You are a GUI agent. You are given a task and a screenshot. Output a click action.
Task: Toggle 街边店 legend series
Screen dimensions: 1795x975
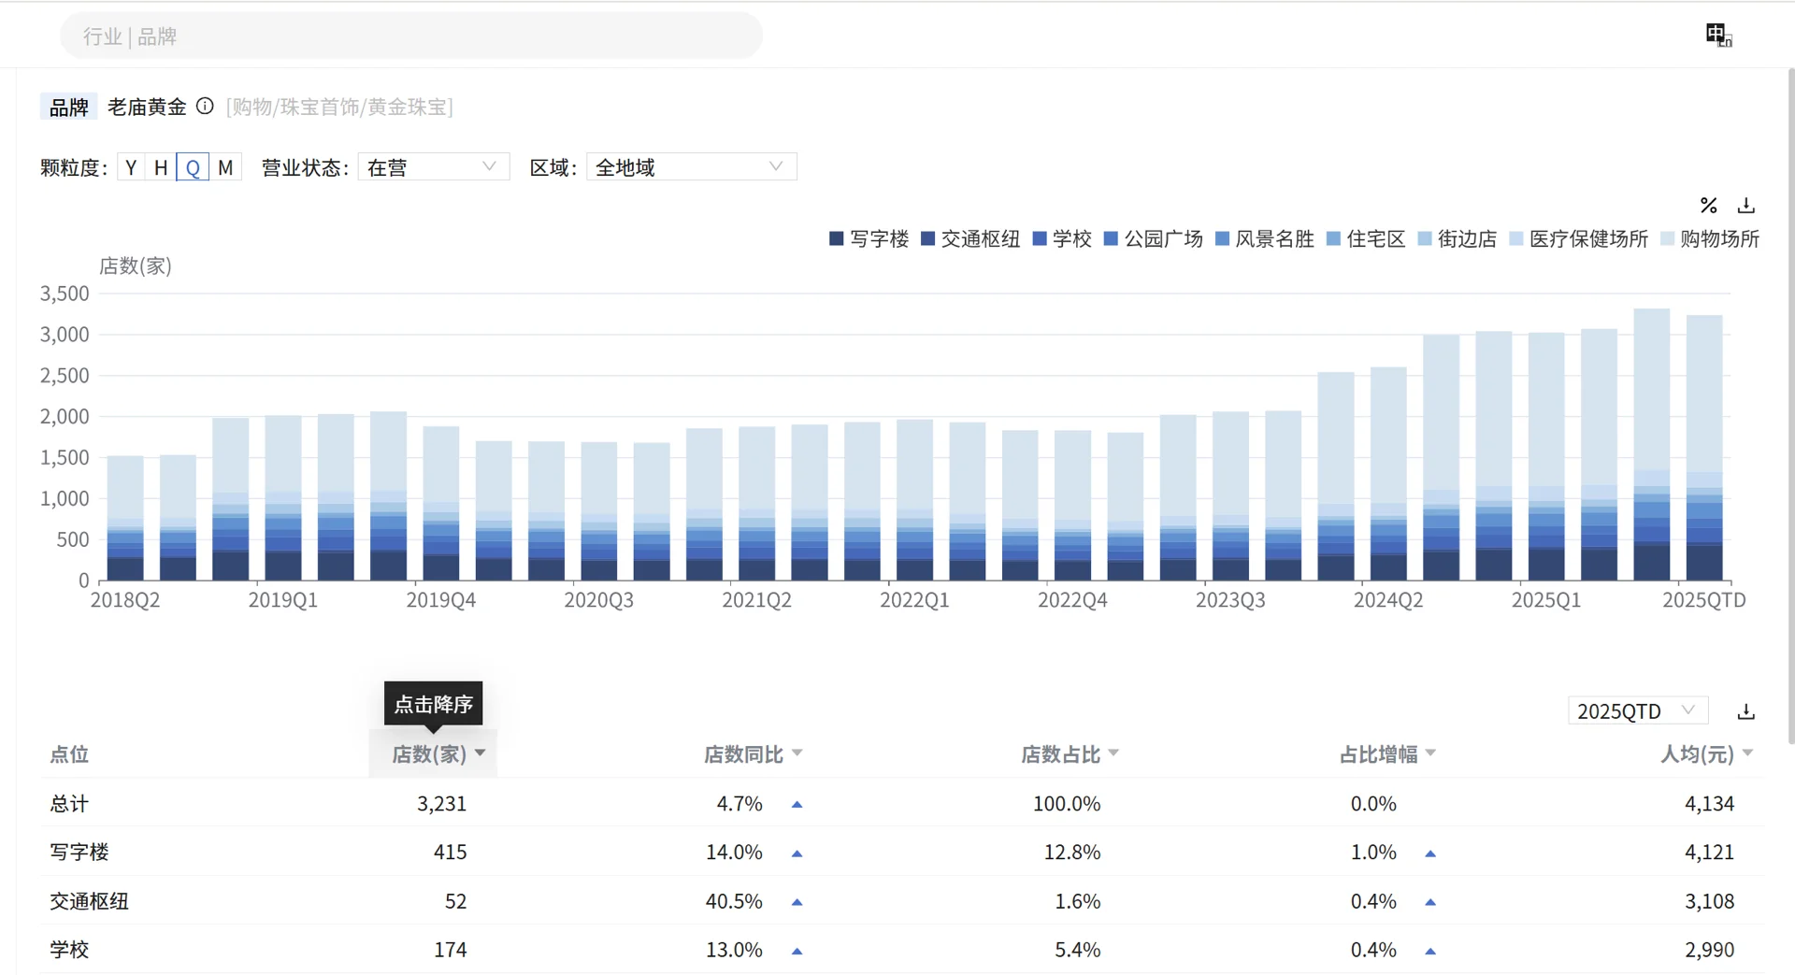(x=1458, y=238)
